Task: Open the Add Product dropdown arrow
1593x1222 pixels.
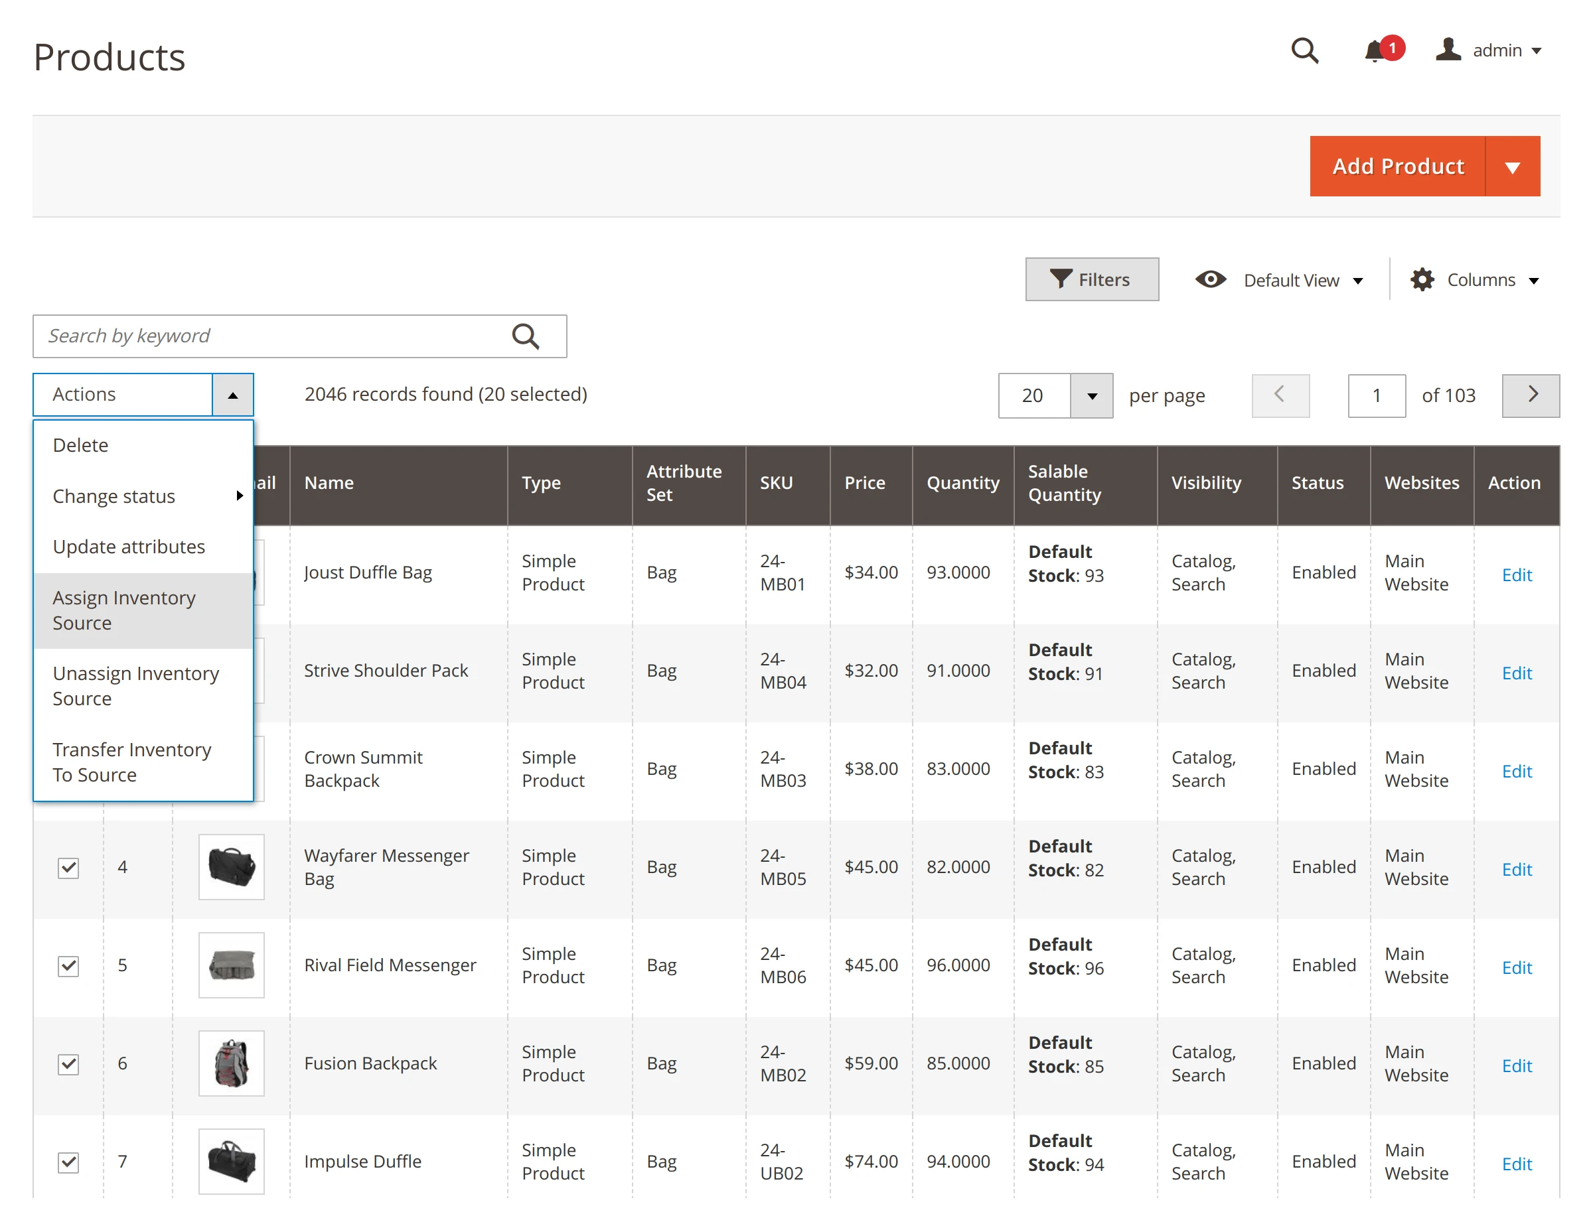Action: coord(1513,166)
